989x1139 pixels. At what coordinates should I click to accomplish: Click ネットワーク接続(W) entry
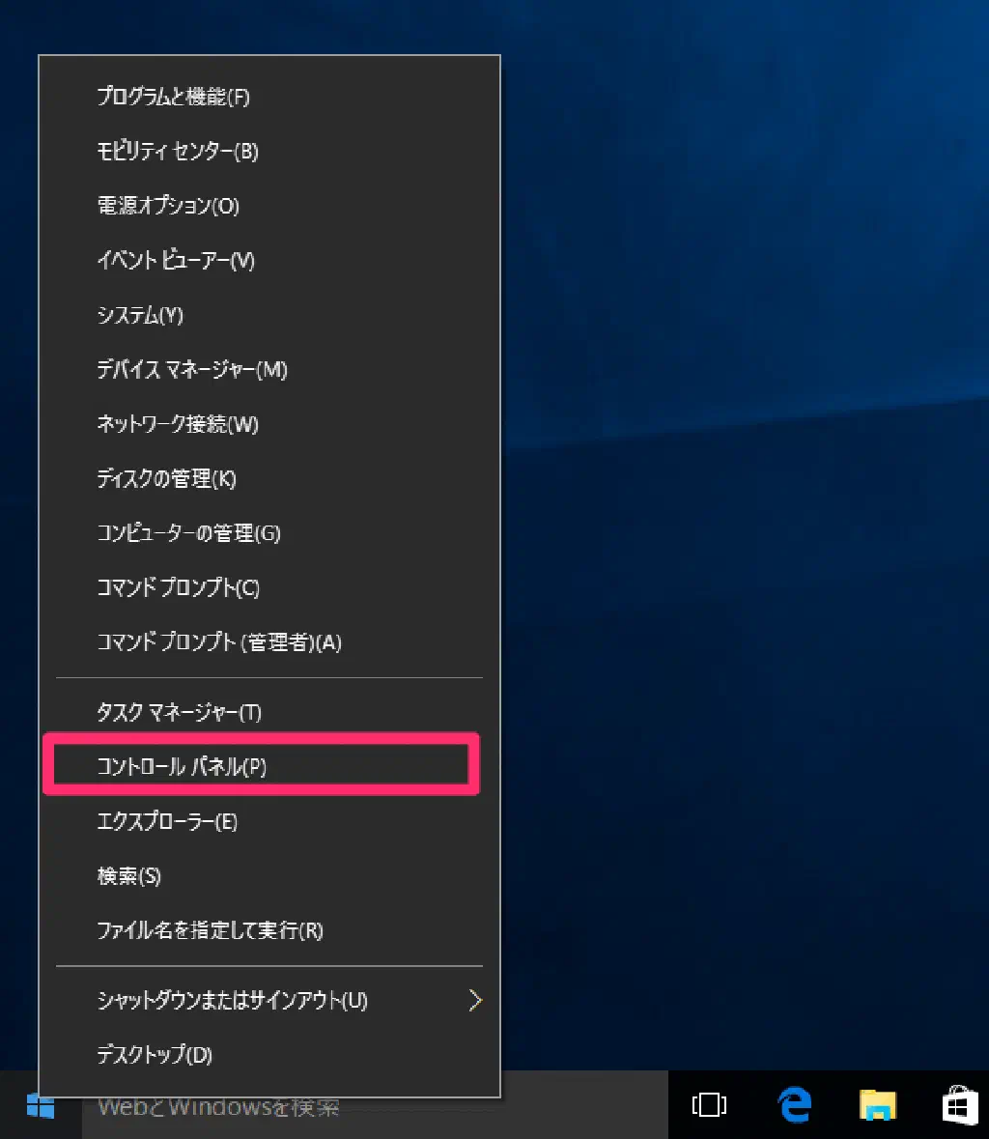click(177, 424)
